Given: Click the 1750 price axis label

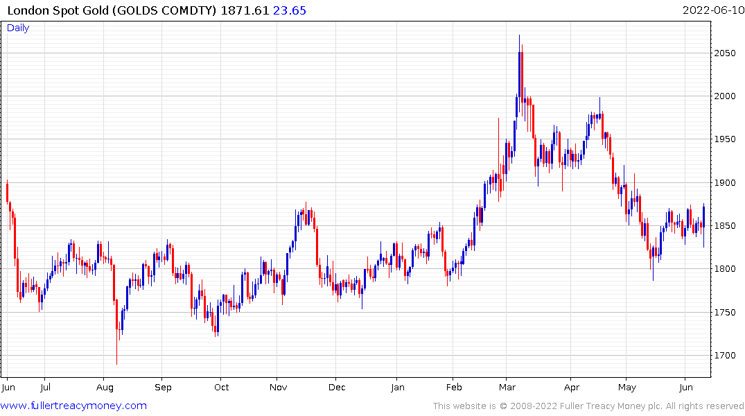Looking at the screenshot, I should tap(725, 313).
